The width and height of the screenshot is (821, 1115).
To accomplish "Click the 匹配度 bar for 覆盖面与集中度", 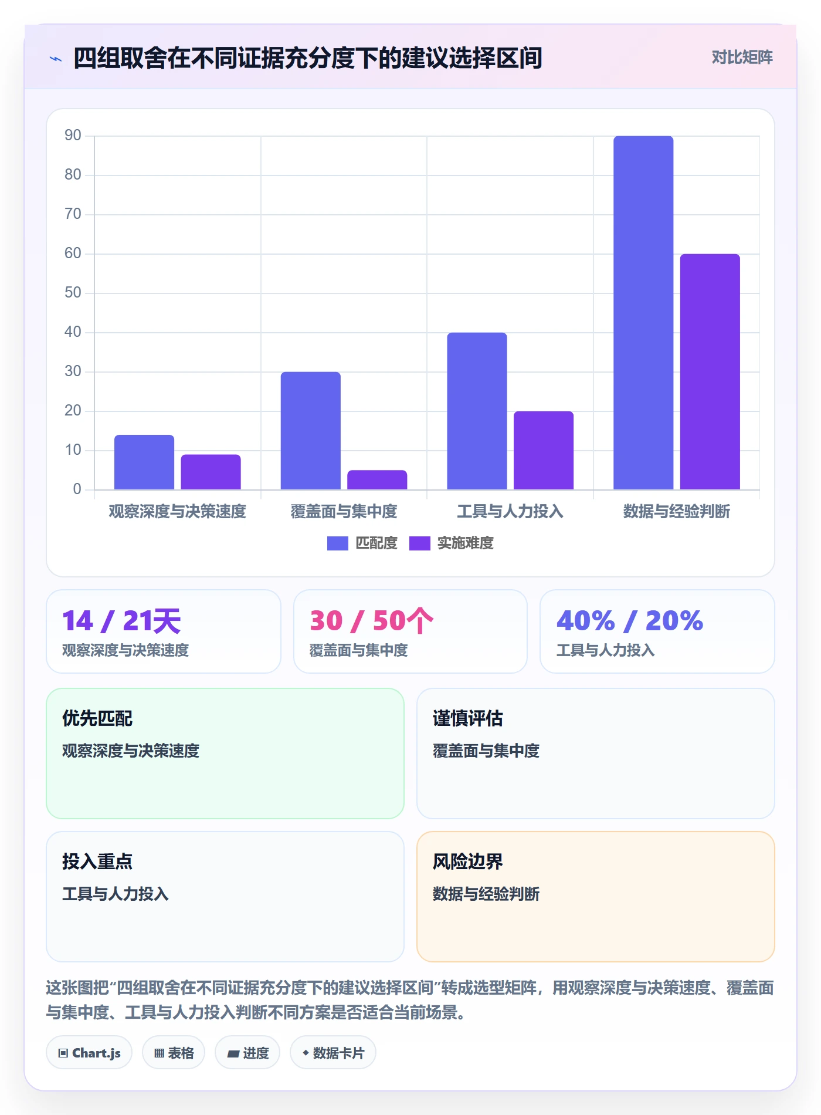I will [x=311, y=431].
